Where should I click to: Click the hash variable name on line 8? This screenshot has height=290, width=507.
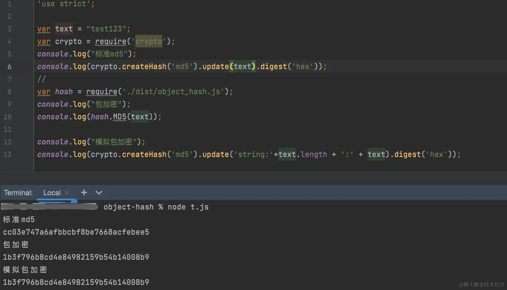pyautogui.click(x=64, y=92)
